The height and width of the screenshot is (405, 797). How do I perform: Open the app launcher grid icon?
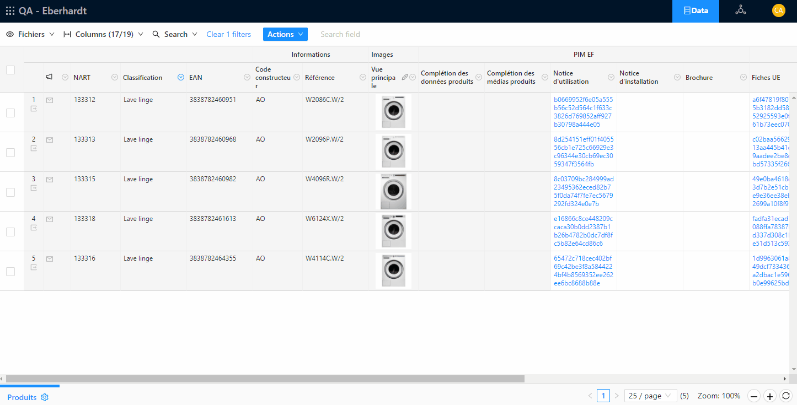tap(10, 11)
